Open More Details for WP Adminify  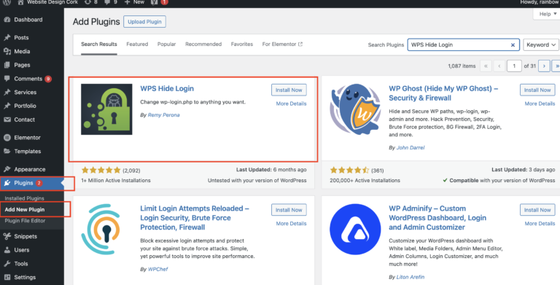(540, 224)
